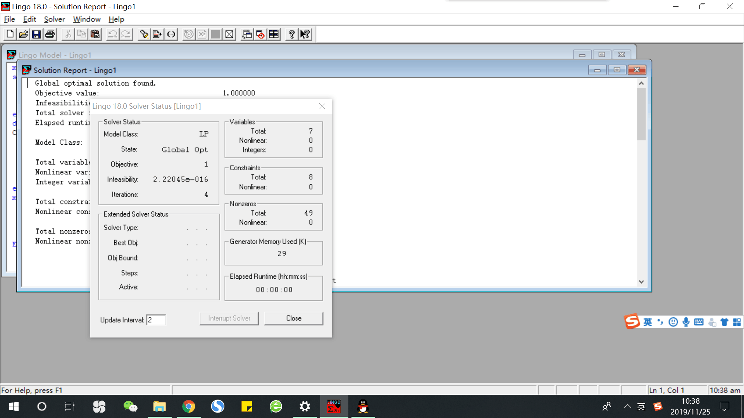Open the Edit menu

[x=29, y=19]
